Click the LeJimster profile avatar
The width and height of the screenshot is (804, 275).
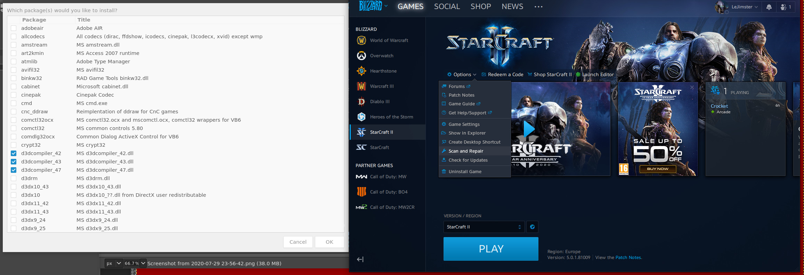[722, 7]
